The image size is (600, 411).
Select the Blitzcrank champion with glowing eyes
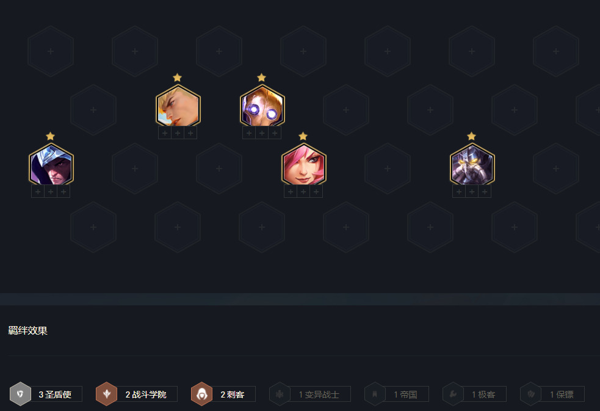point(262,106)
